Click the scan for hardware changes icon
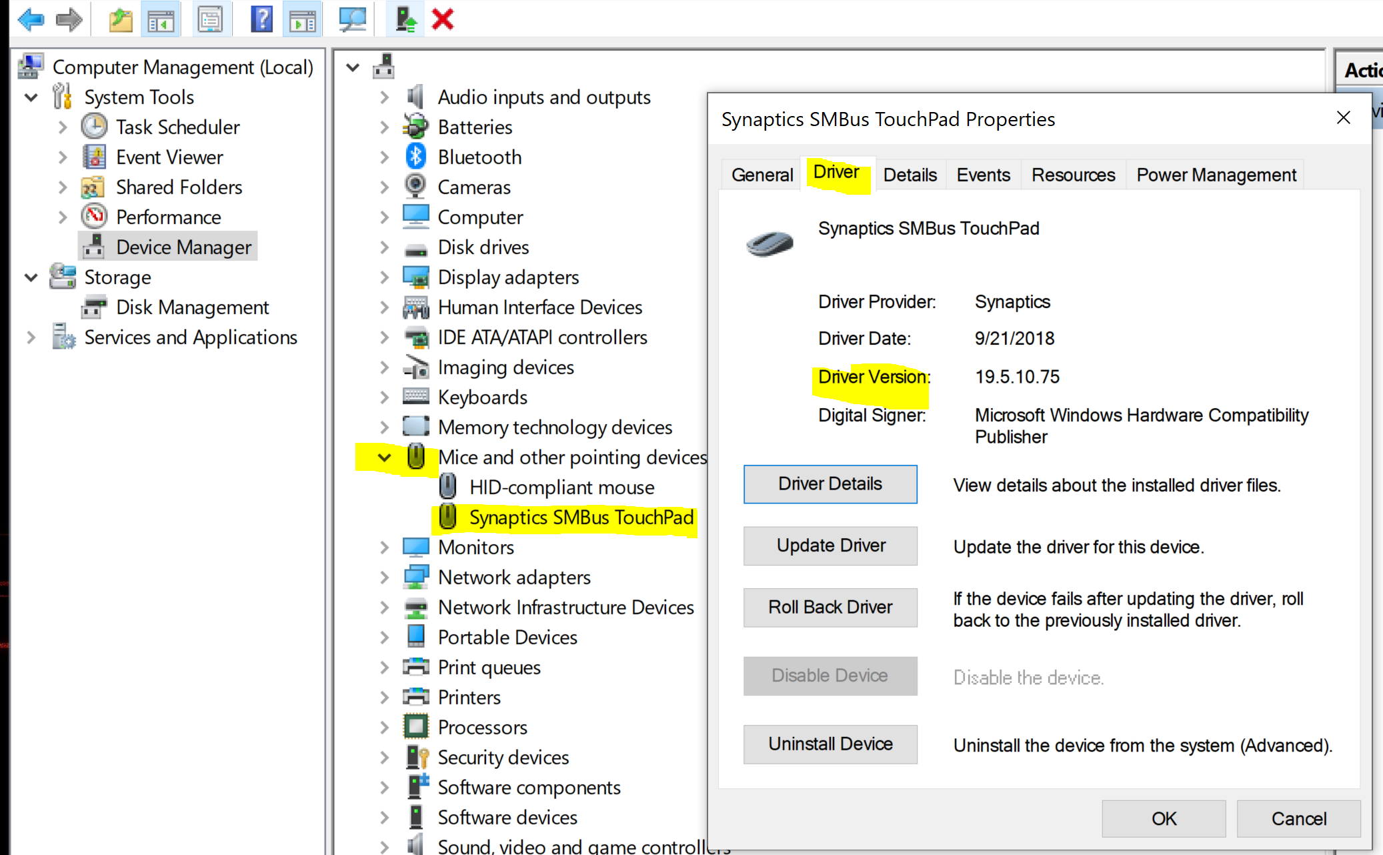1383x855 pixels. tap(352, 19)
